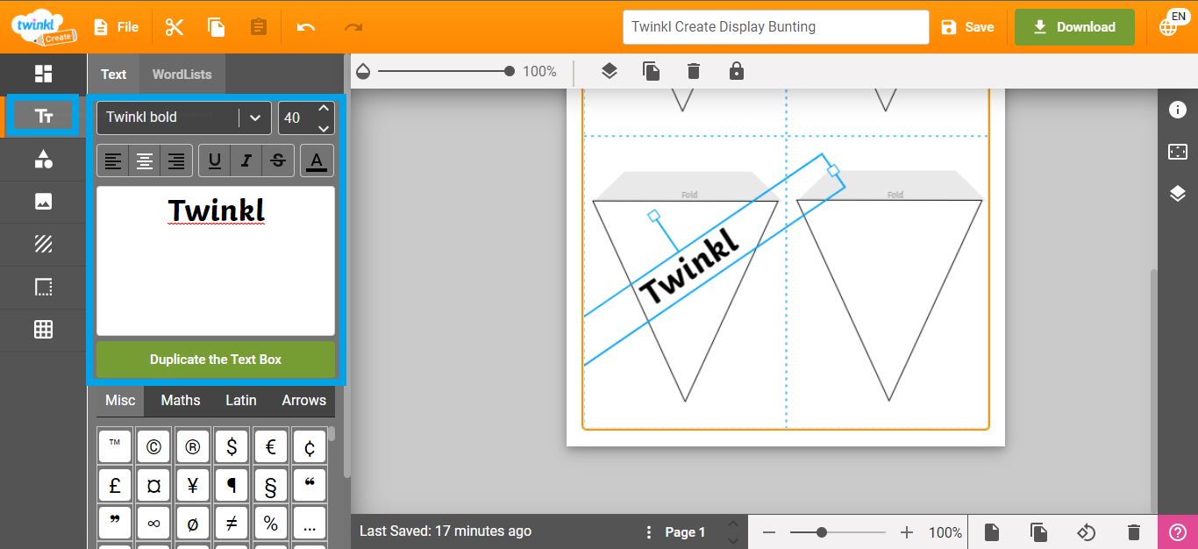
Task: Click the rotated Twinkl text on the bunting
Action: click(689, 267)
